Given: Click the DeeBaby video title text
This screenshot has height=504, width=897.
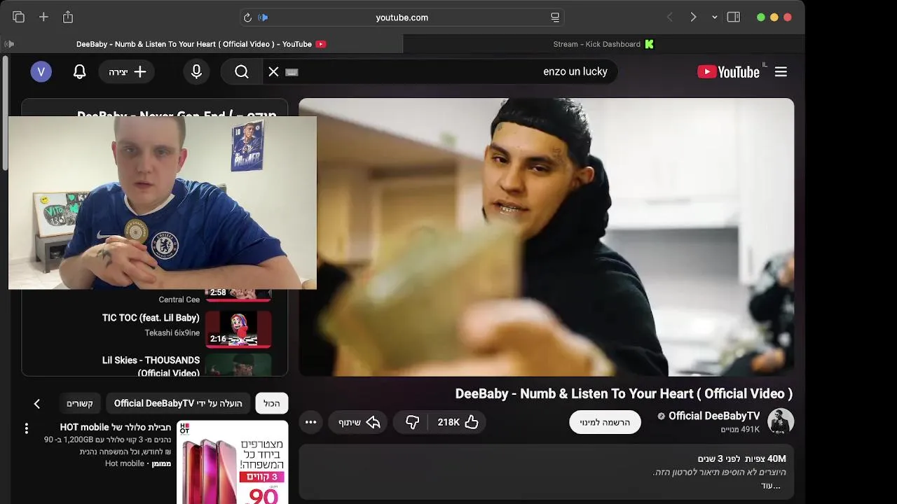Looking at the screenshot, I should [x=624, y=393].
